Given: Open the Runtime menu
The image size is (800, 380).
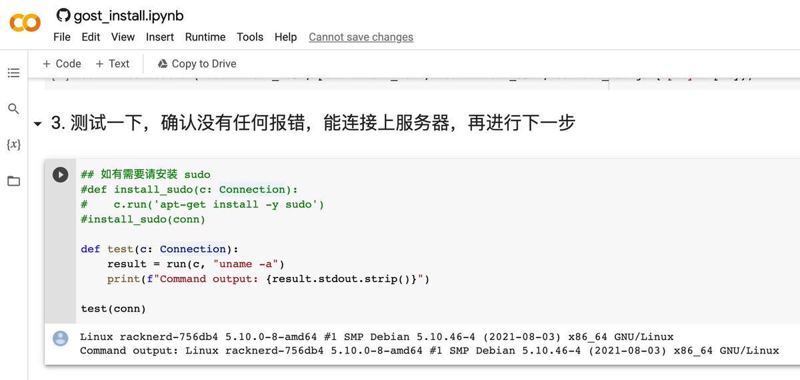Looking at the screenshot, I should [205, 37].
